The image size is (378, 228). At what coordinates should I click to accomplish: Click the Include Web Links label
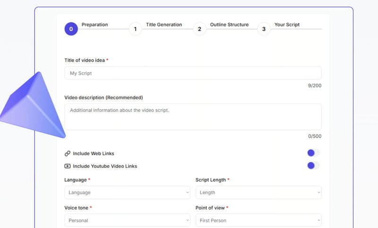(x=94, y=153)
